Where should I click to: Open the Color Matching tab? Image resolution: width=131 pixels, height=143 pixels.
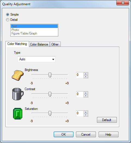pyautogui.click(x=17, y=44)
